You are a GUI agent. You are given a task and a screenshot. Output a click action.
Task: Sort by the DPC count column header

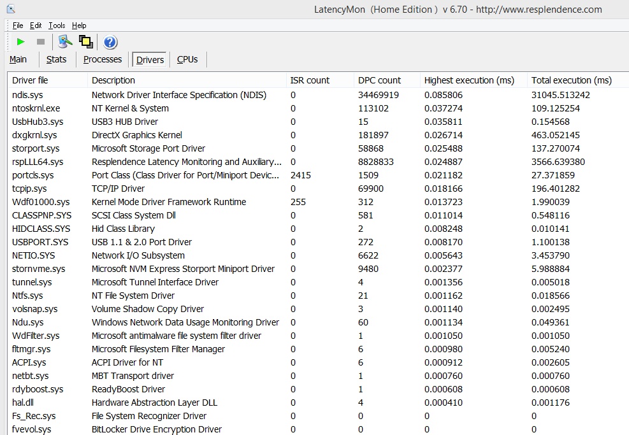pos(387,80)
